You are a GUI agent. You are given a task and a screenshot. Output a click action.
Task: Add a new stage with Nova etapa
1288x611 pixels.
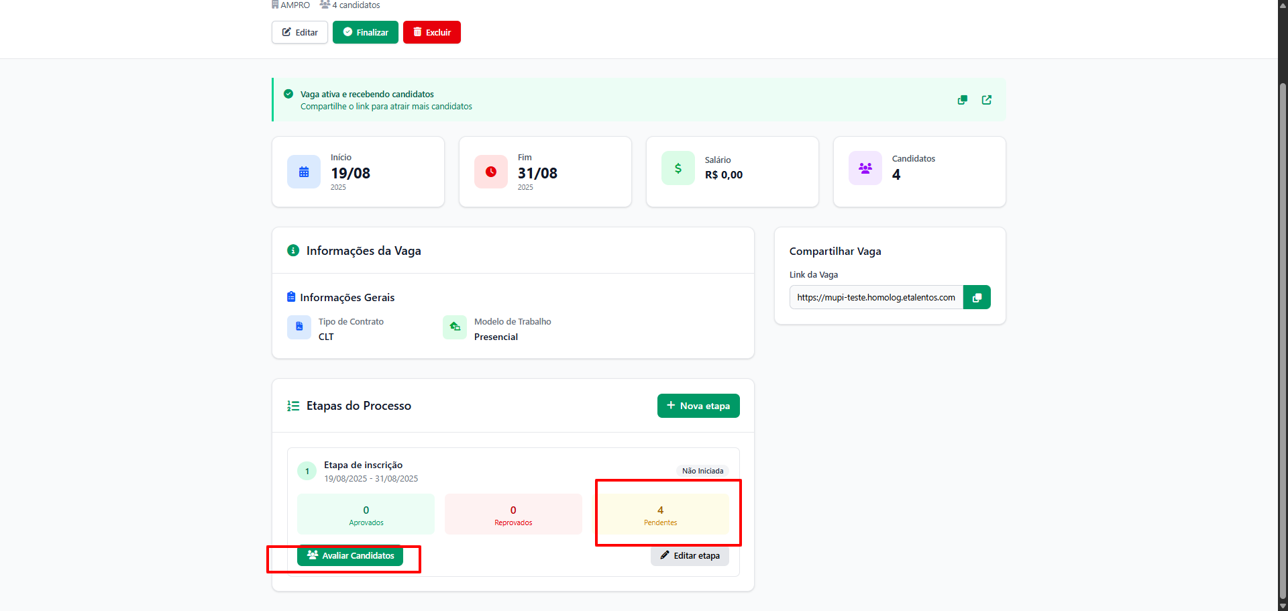click(x=698, y=406)
